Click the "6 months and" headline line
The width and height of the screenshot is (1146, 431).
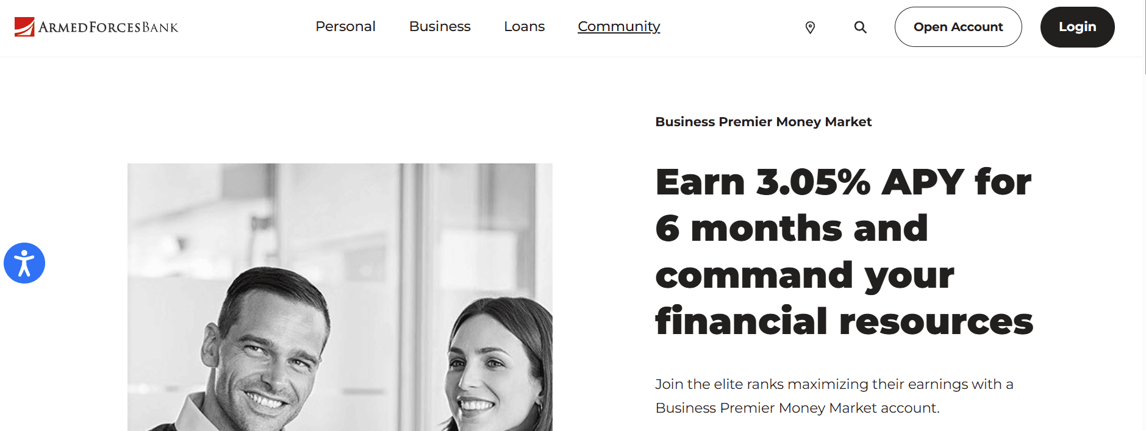(x=791, y=229)
